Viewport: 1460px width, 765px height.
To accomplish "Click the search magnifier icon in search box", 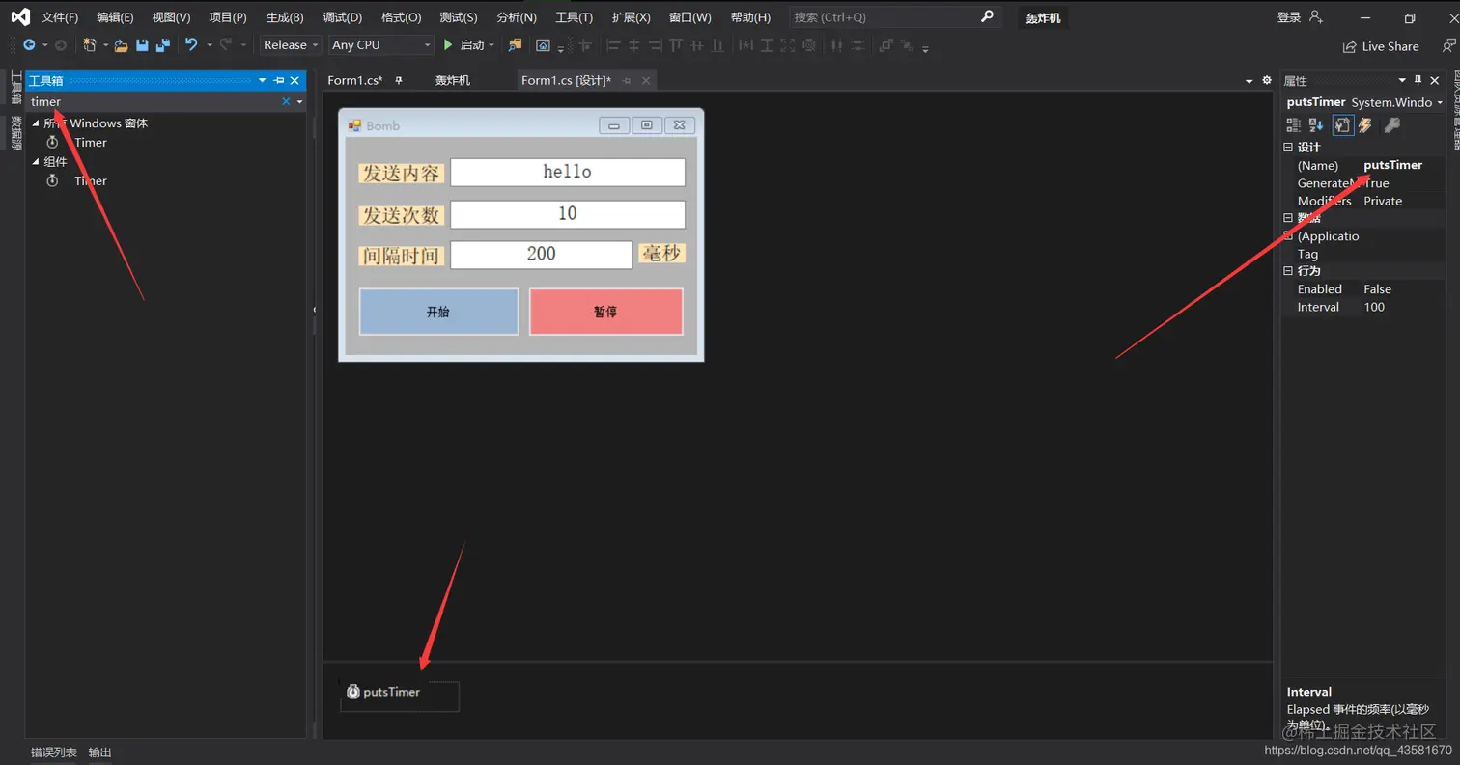I will click(987, 16).
